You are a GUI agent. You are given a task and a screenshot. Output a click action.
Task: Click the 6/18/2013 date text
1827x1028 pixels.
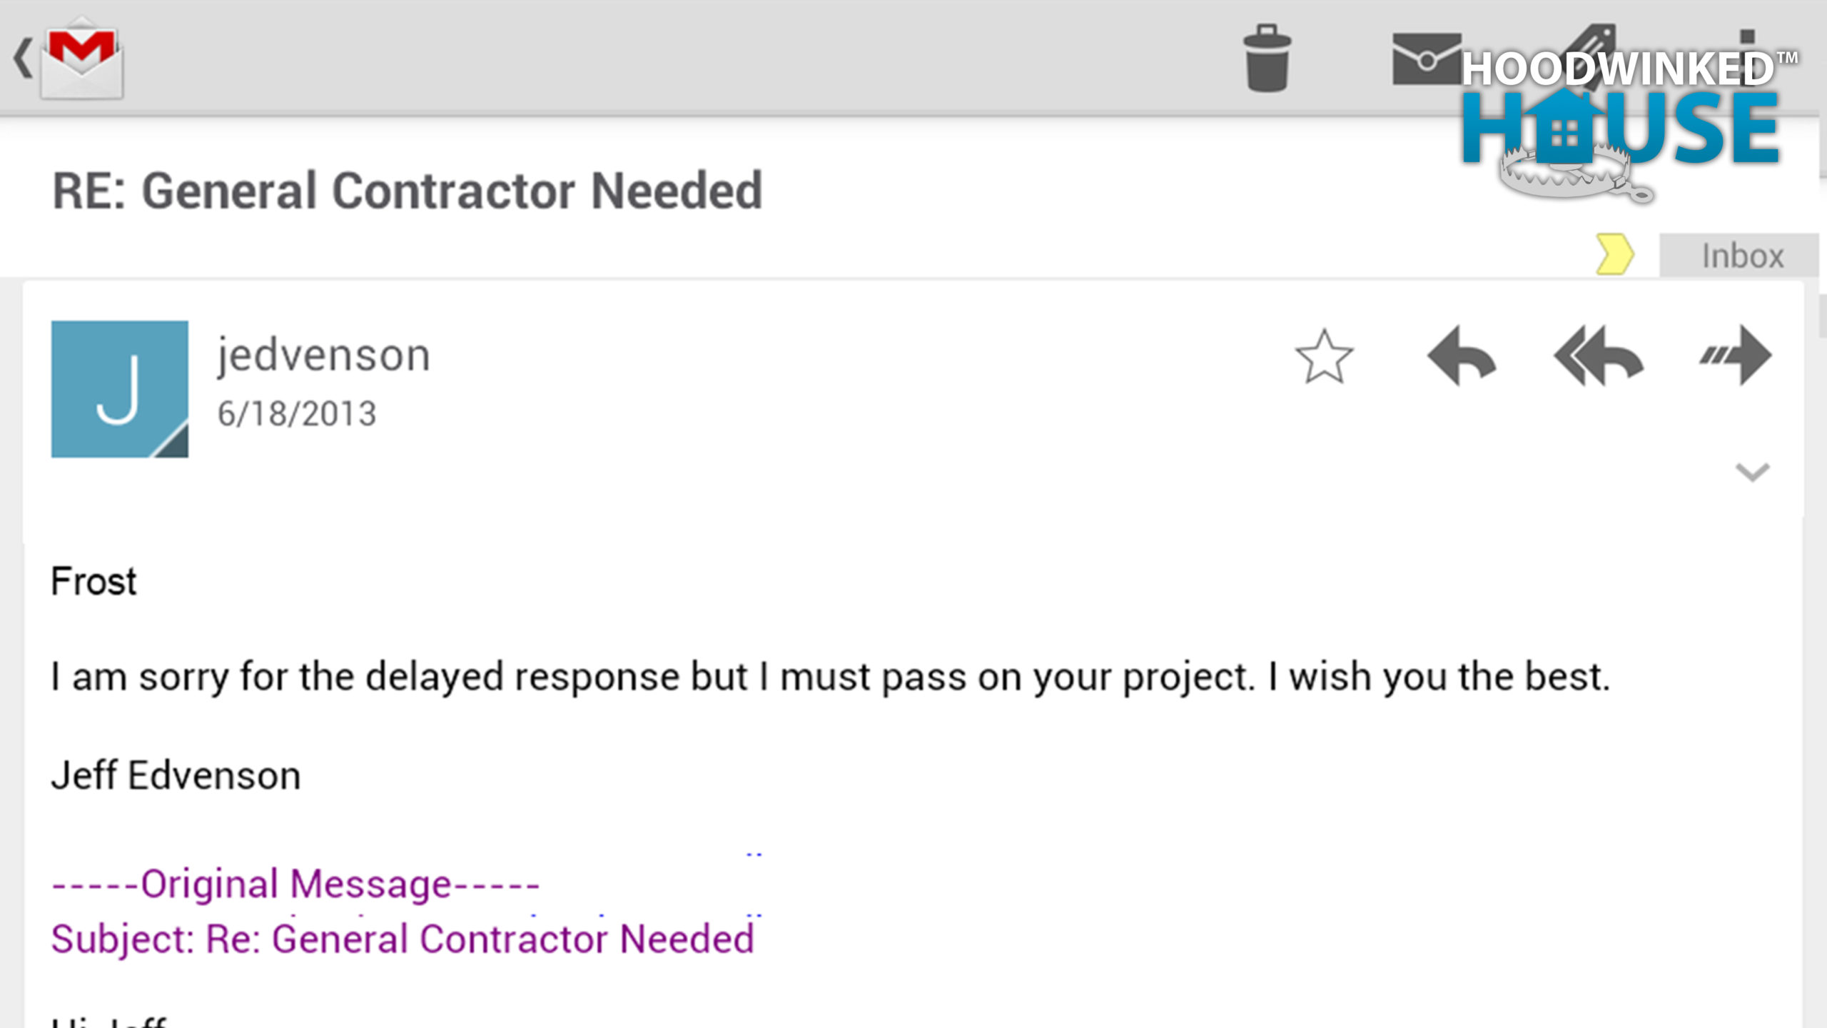coord(297,414)
